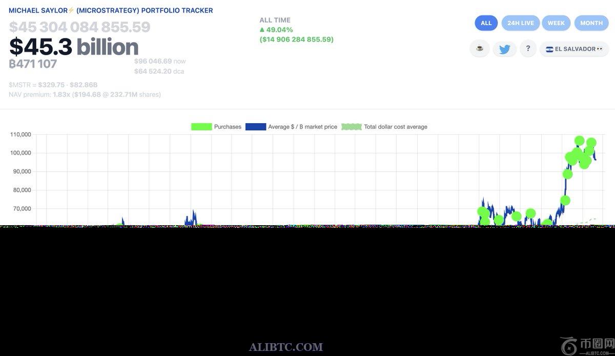This screenshot has height=356, width=615.
Task: Click the "49.04%" gain percentage
Action: pyautogui.click(x=276, y=30)
